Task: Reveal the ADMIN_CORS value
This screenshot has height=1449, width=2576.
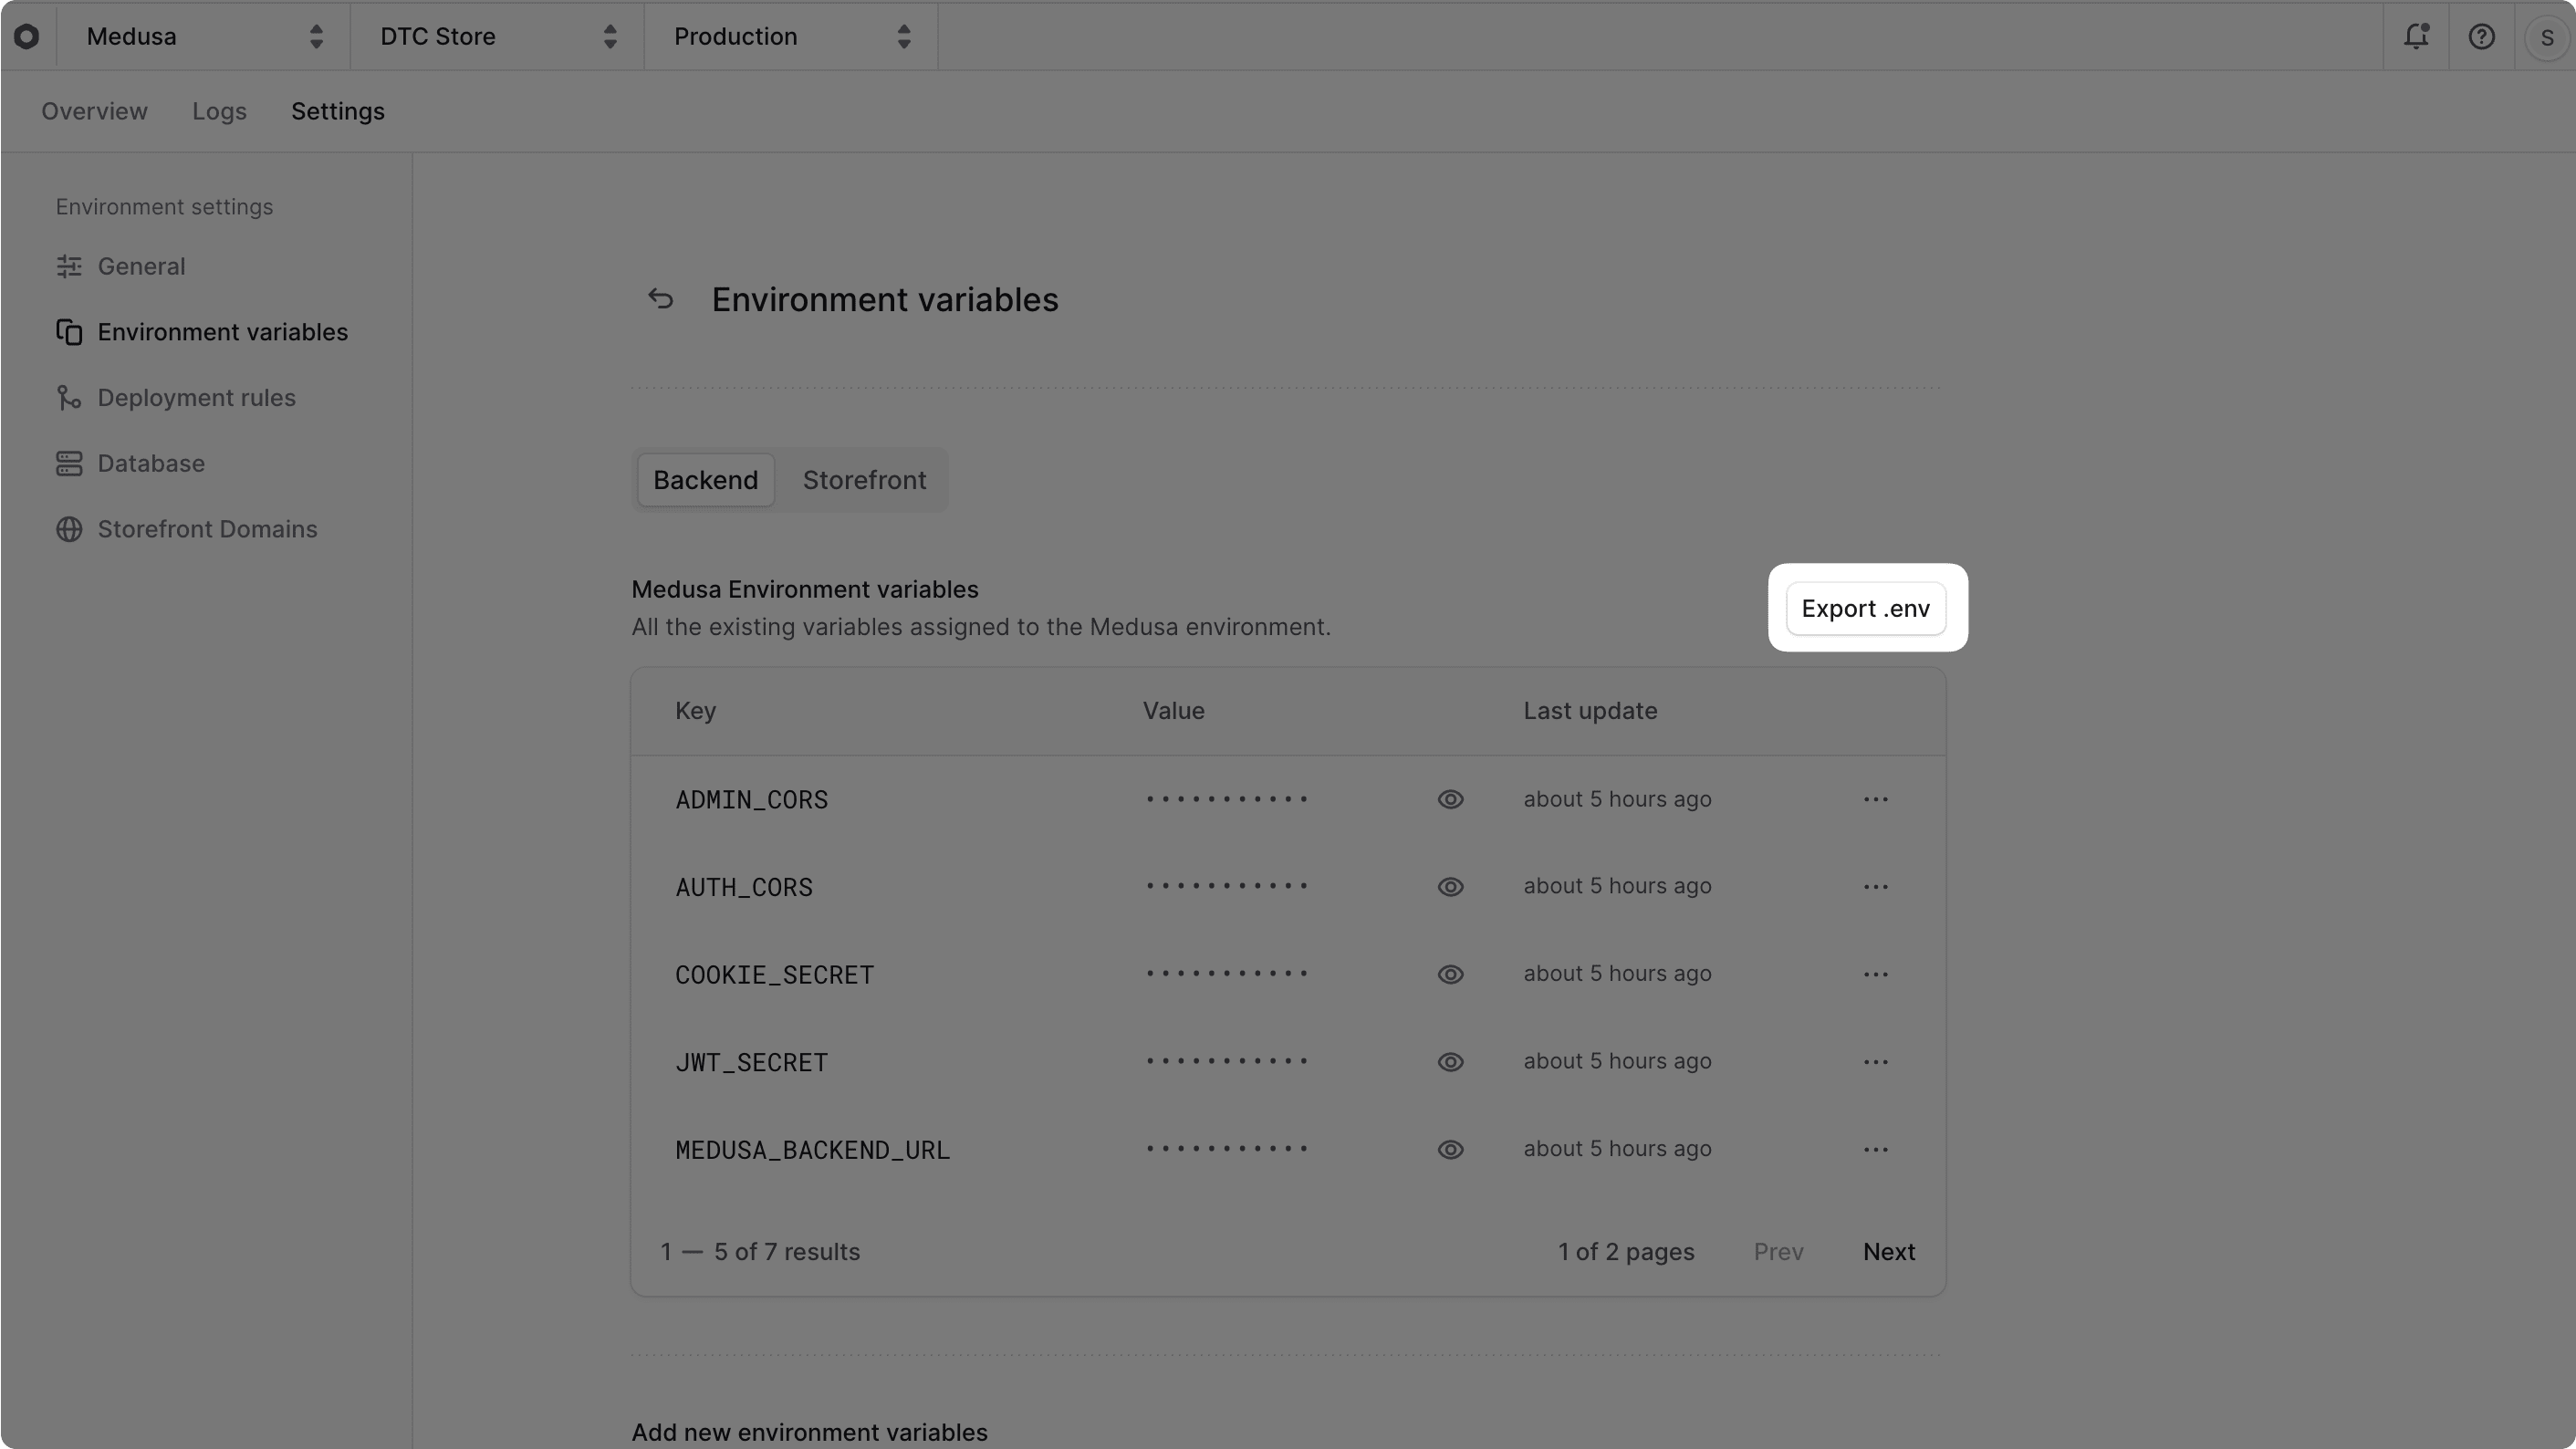Action: [x=1450, y=799]
